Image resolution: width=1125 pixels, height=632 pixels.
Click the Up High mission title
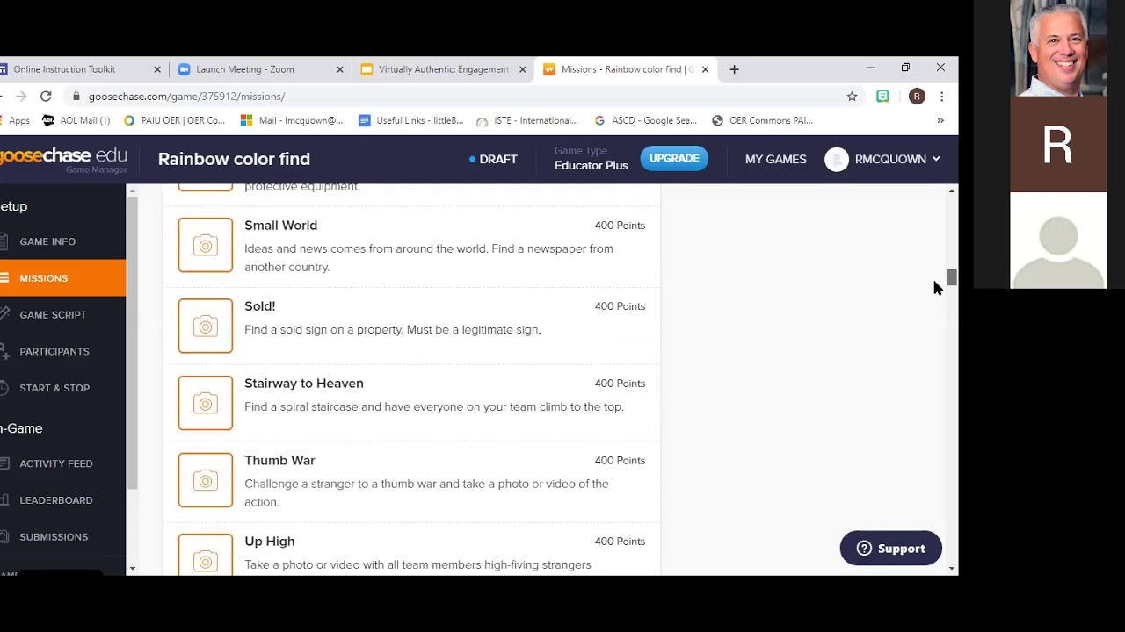270,542
